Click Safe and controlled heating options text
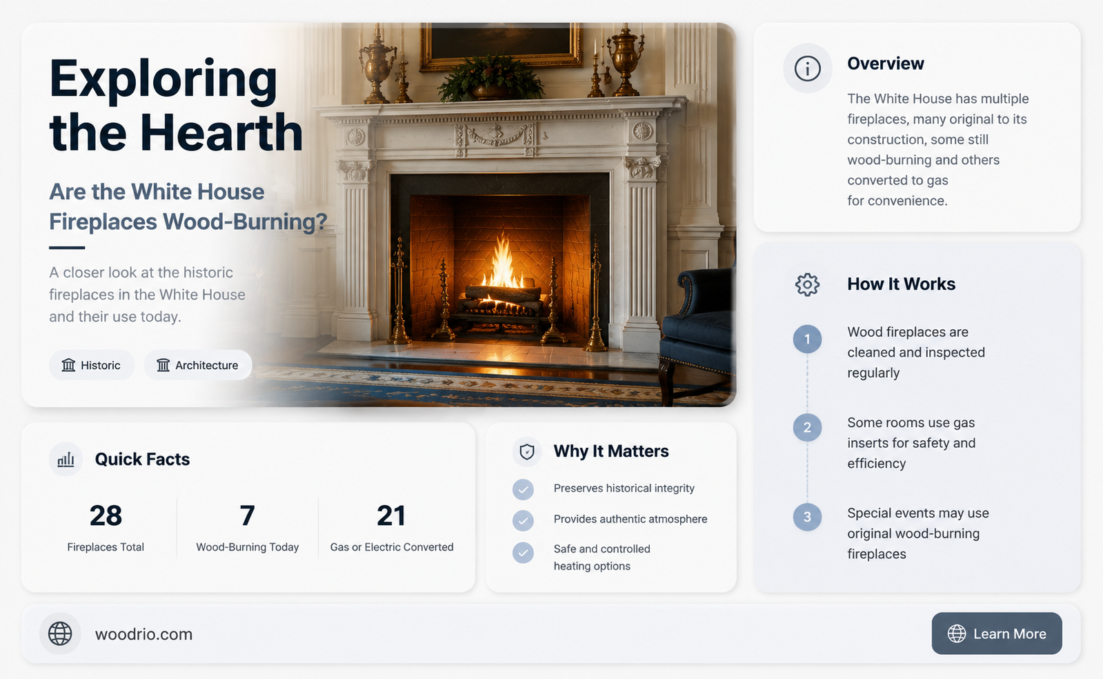 602,558
